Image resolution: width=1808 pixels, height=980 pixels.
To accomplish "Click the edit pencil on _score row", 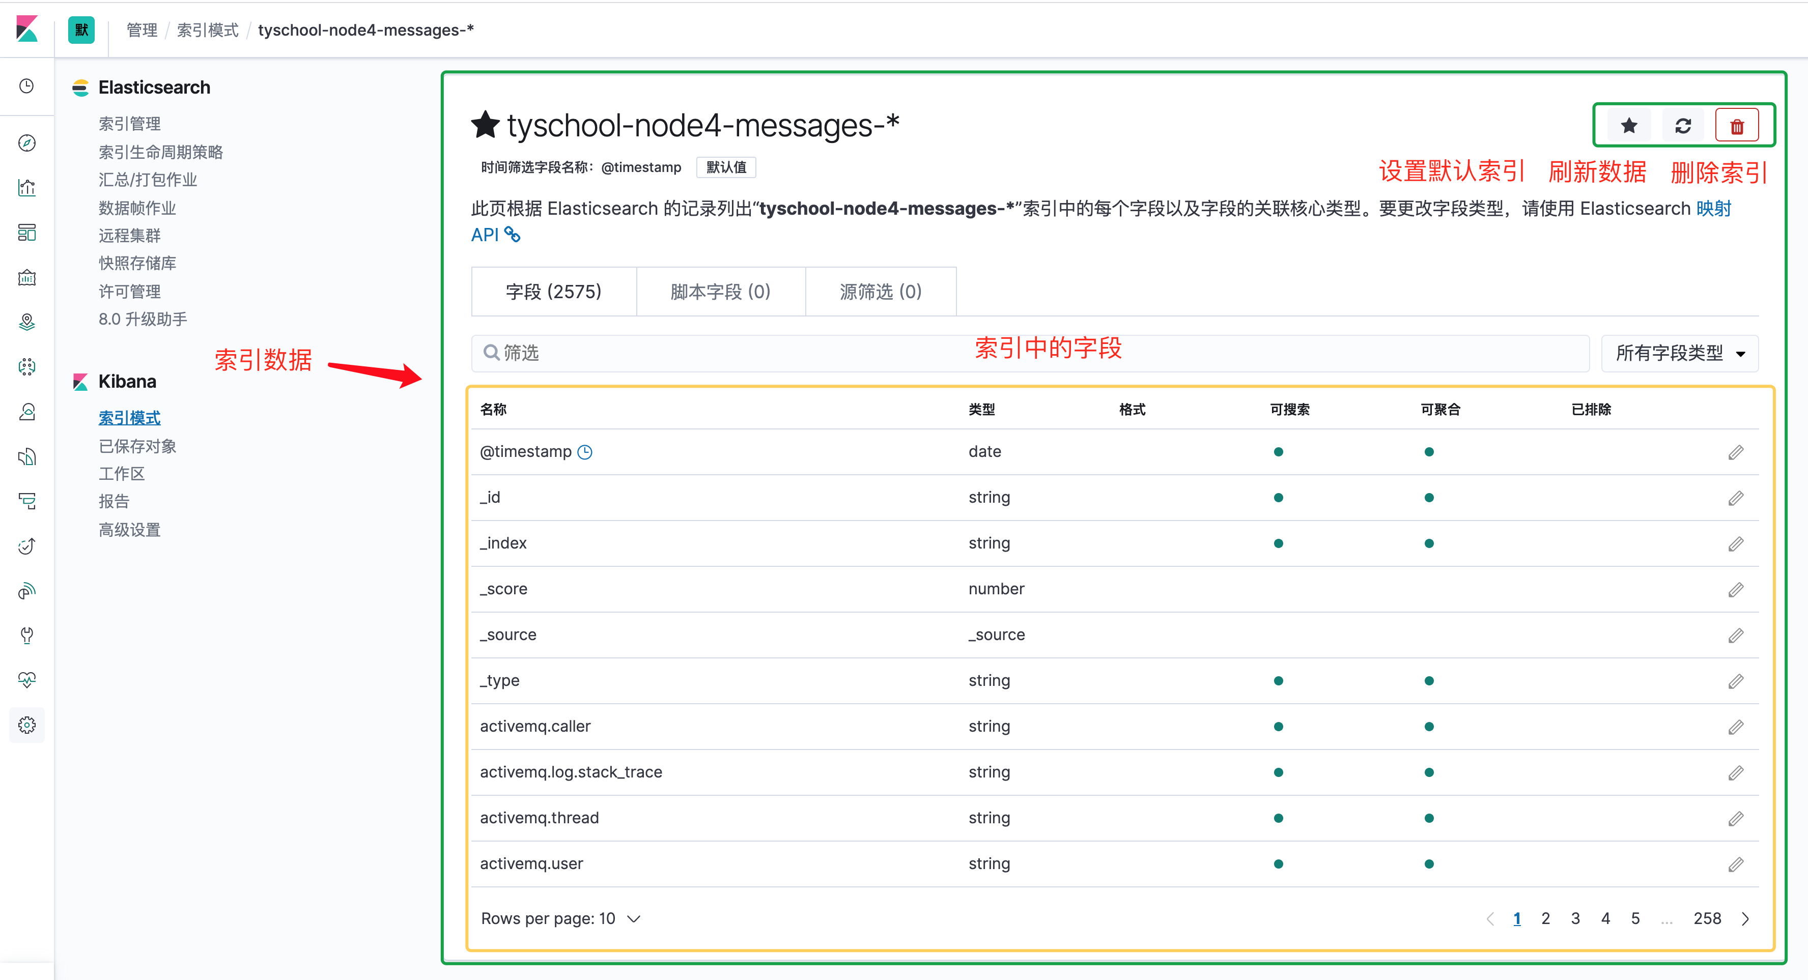I will point(1736,590).
